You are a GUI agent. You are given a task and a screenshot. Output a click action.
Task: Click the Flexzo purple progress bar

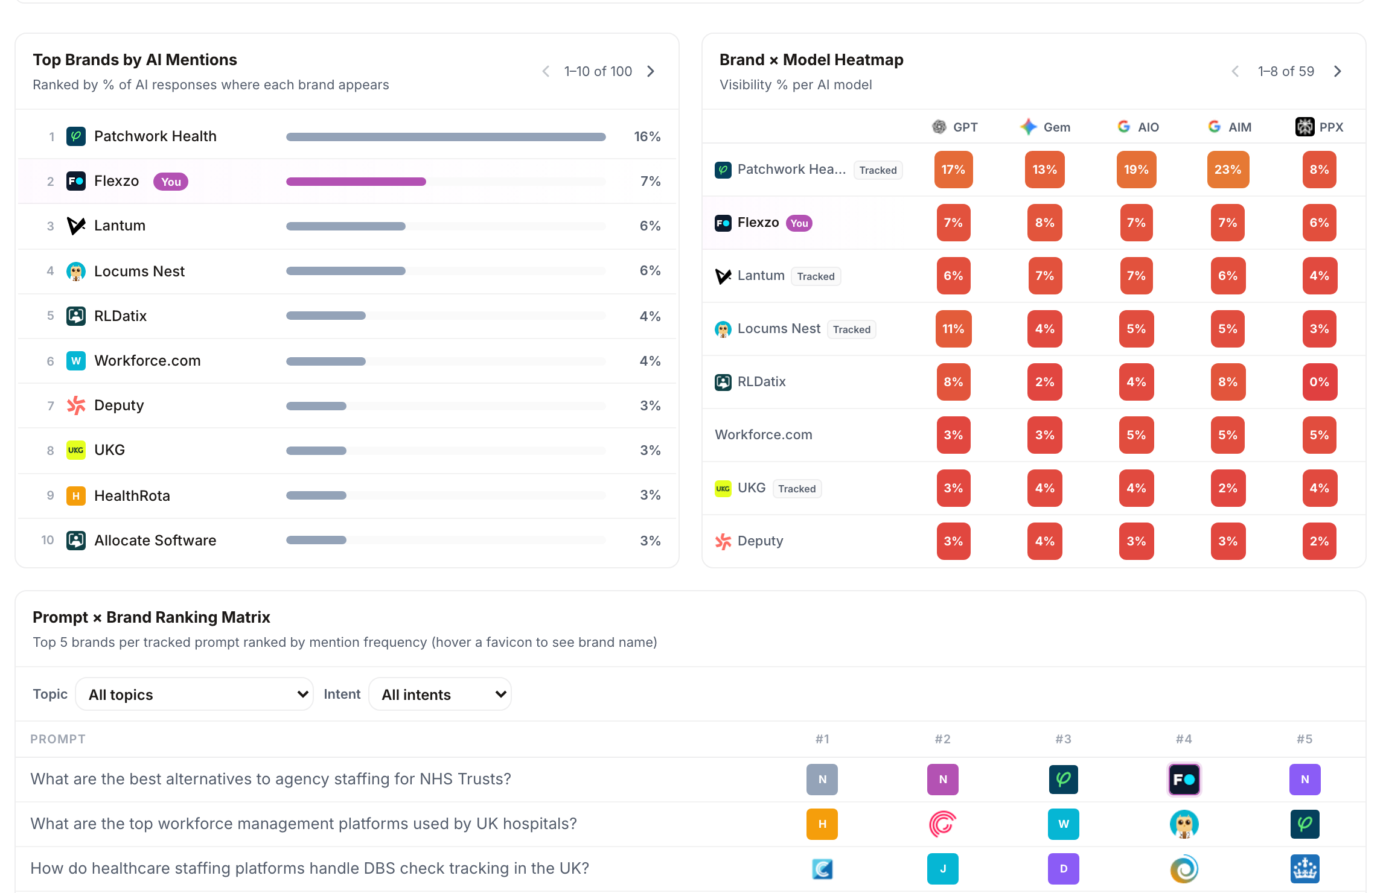[x=356, y=182]
